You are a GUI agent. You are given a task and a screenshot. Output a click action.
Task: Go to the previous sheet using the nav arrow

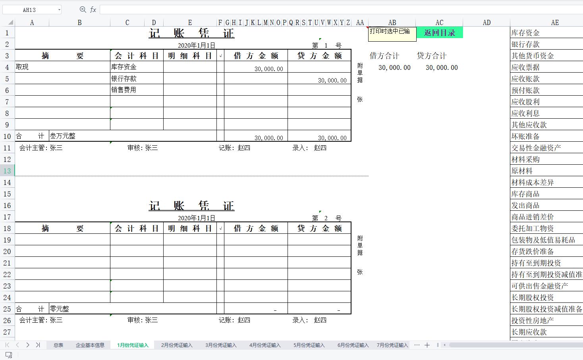[17, 345]
